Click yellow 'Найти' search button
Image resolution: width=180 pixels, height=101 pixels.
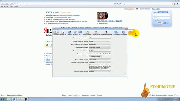(130, 31)
